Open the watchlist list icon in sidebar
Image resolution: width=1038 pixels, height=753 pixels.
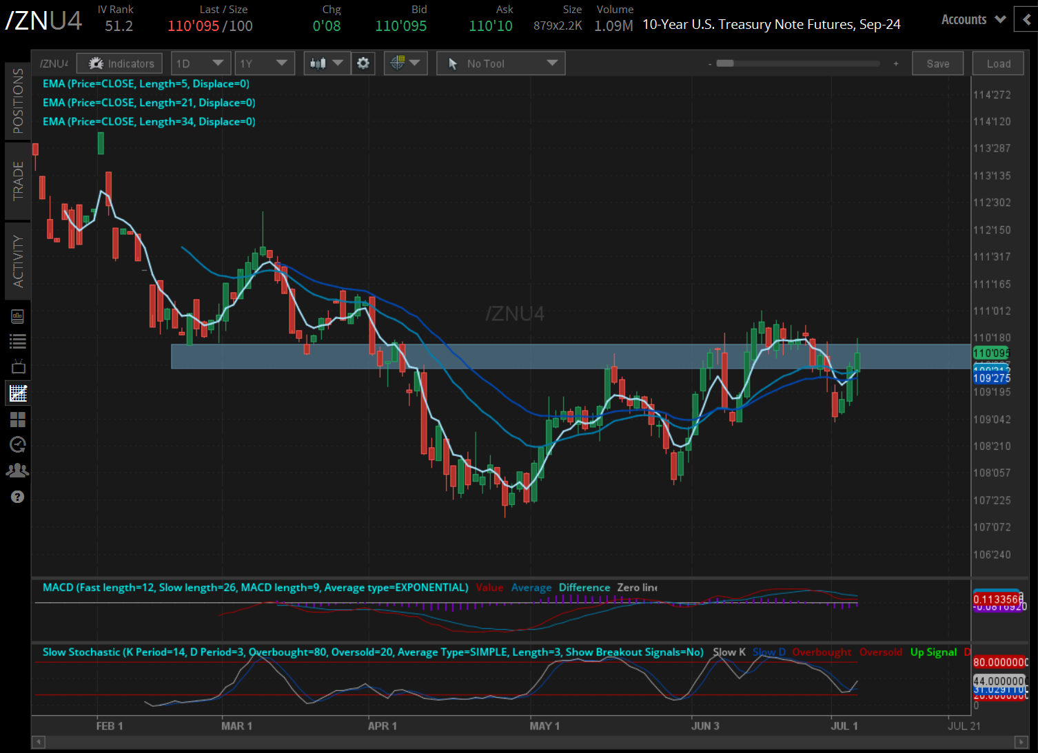click(18, 341)
